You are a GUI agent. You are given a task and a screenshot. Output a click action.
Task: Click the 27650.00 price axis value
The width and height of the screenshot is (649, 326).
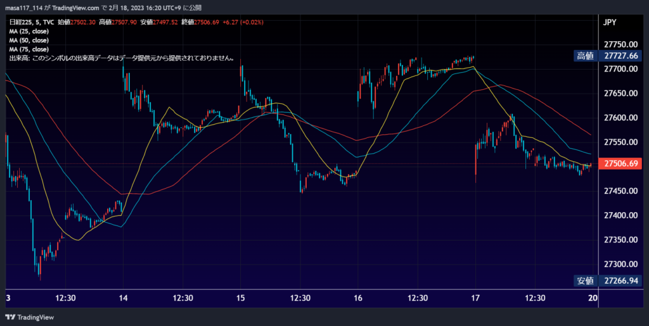621,94
